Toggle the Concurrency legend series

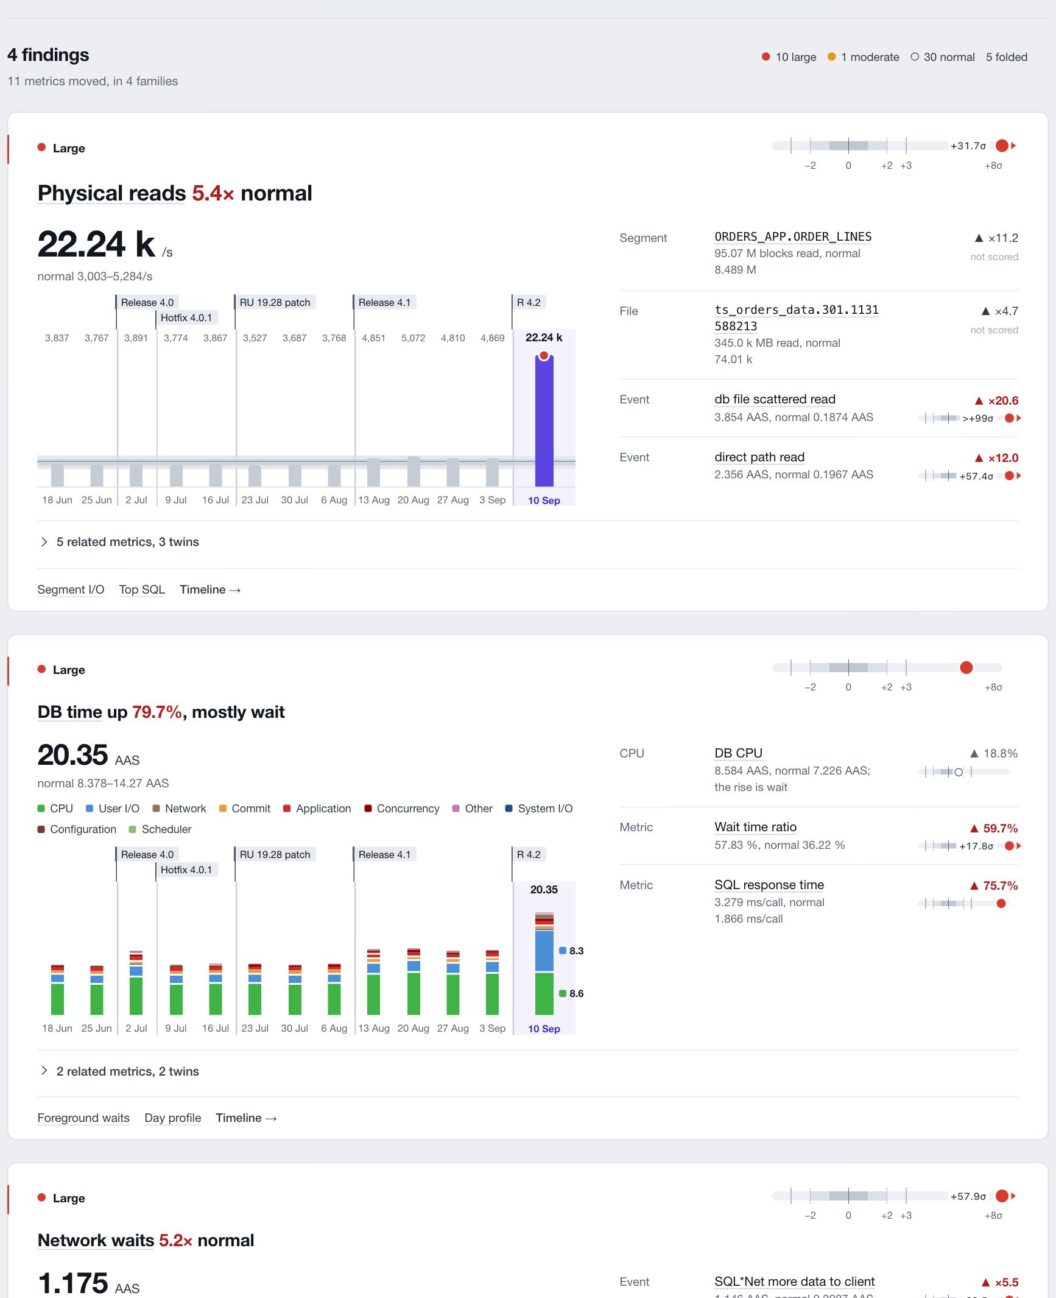coord(402,808)
